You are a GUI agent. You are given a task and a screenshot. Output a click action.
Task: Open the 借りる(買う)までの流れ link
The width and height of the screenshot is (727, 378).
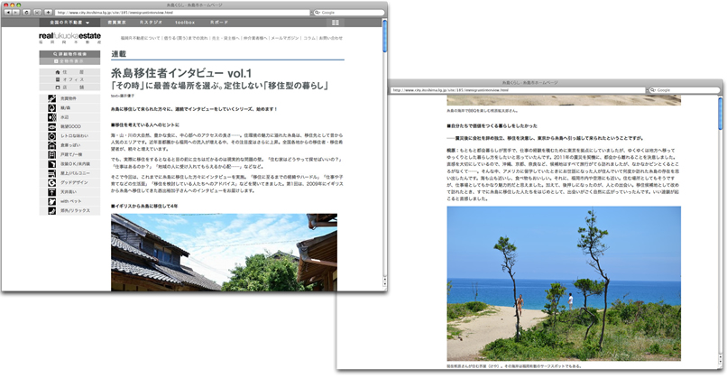point(186,38)
